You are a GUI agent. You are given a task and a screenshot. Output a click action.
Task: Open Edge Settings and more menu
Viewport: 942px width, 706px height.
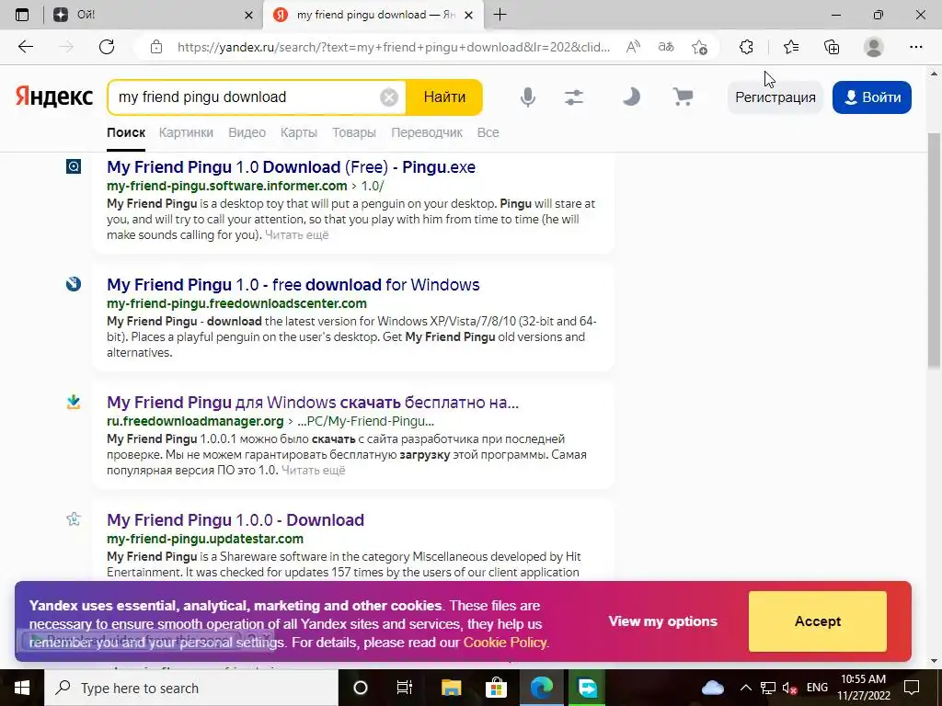click(x=915, y=47)
